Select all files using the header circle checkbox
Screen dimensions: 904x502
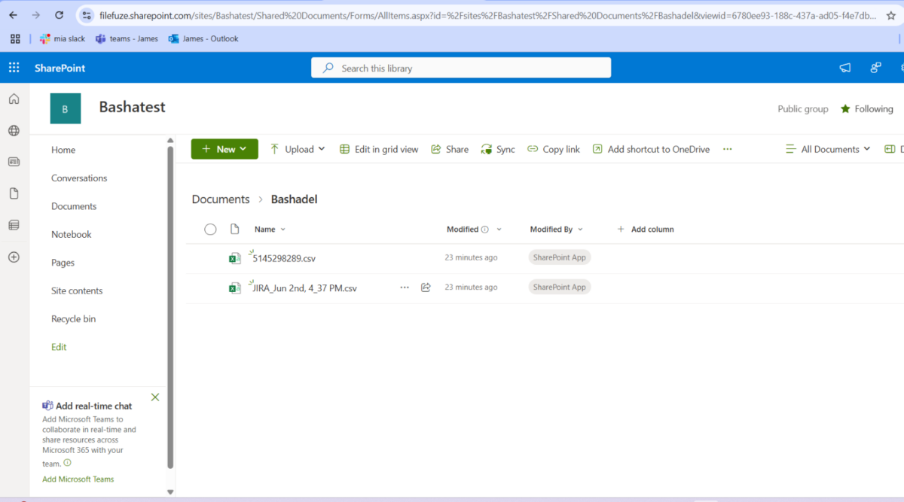pos(210,229)
